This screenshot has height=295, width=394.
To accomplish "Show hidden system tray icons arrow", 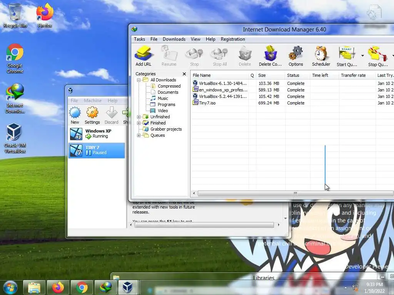I will click(346, 288).
